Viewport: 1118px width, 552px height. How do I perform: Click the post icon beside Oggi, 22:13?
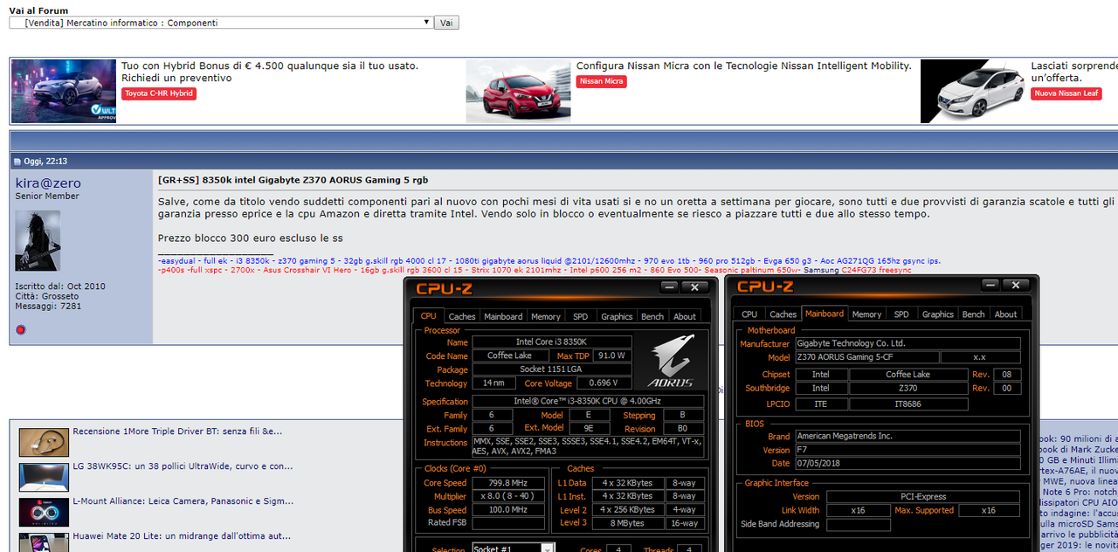pyautogui.click(x=17, y=162)
